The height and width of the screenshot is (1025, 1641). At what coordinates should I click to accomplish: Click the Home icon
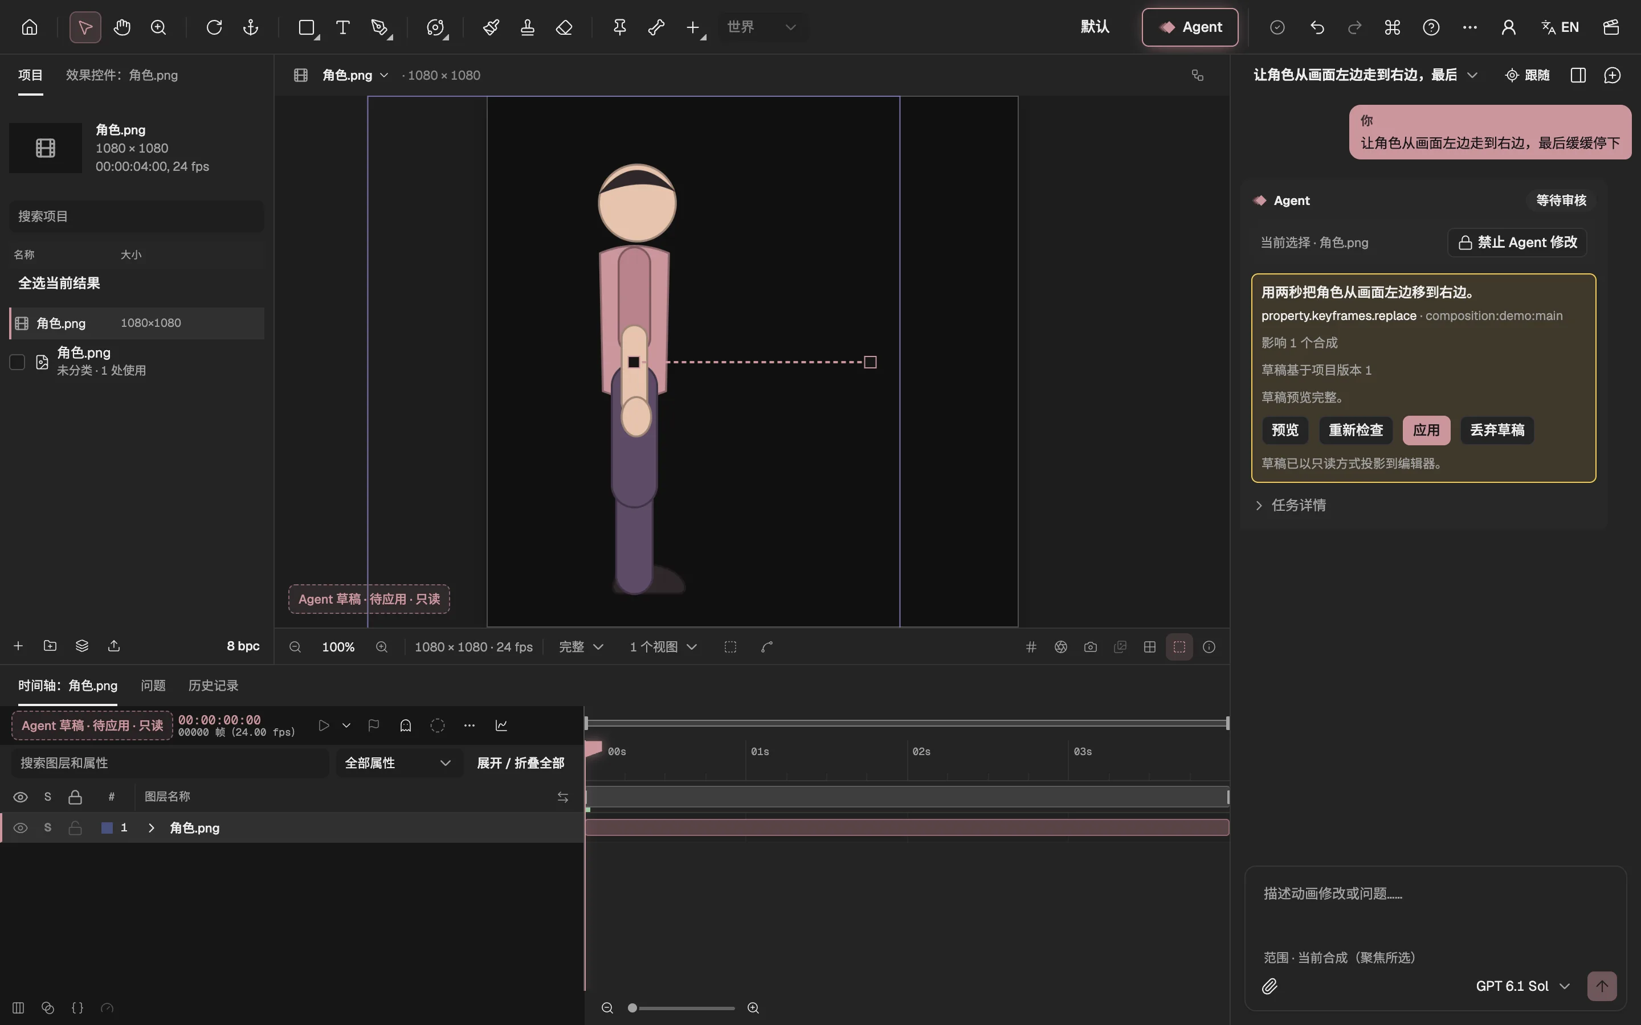coord(30,27)
